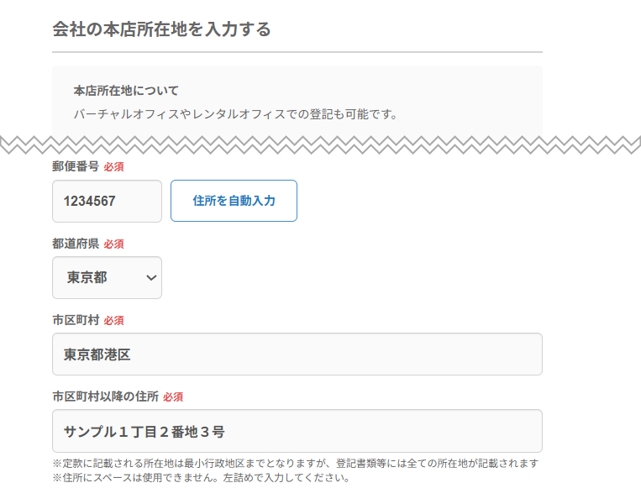Click the 市区町村以降の住所 input field
The height and width of the screenshot is (504, 641).
297,431
